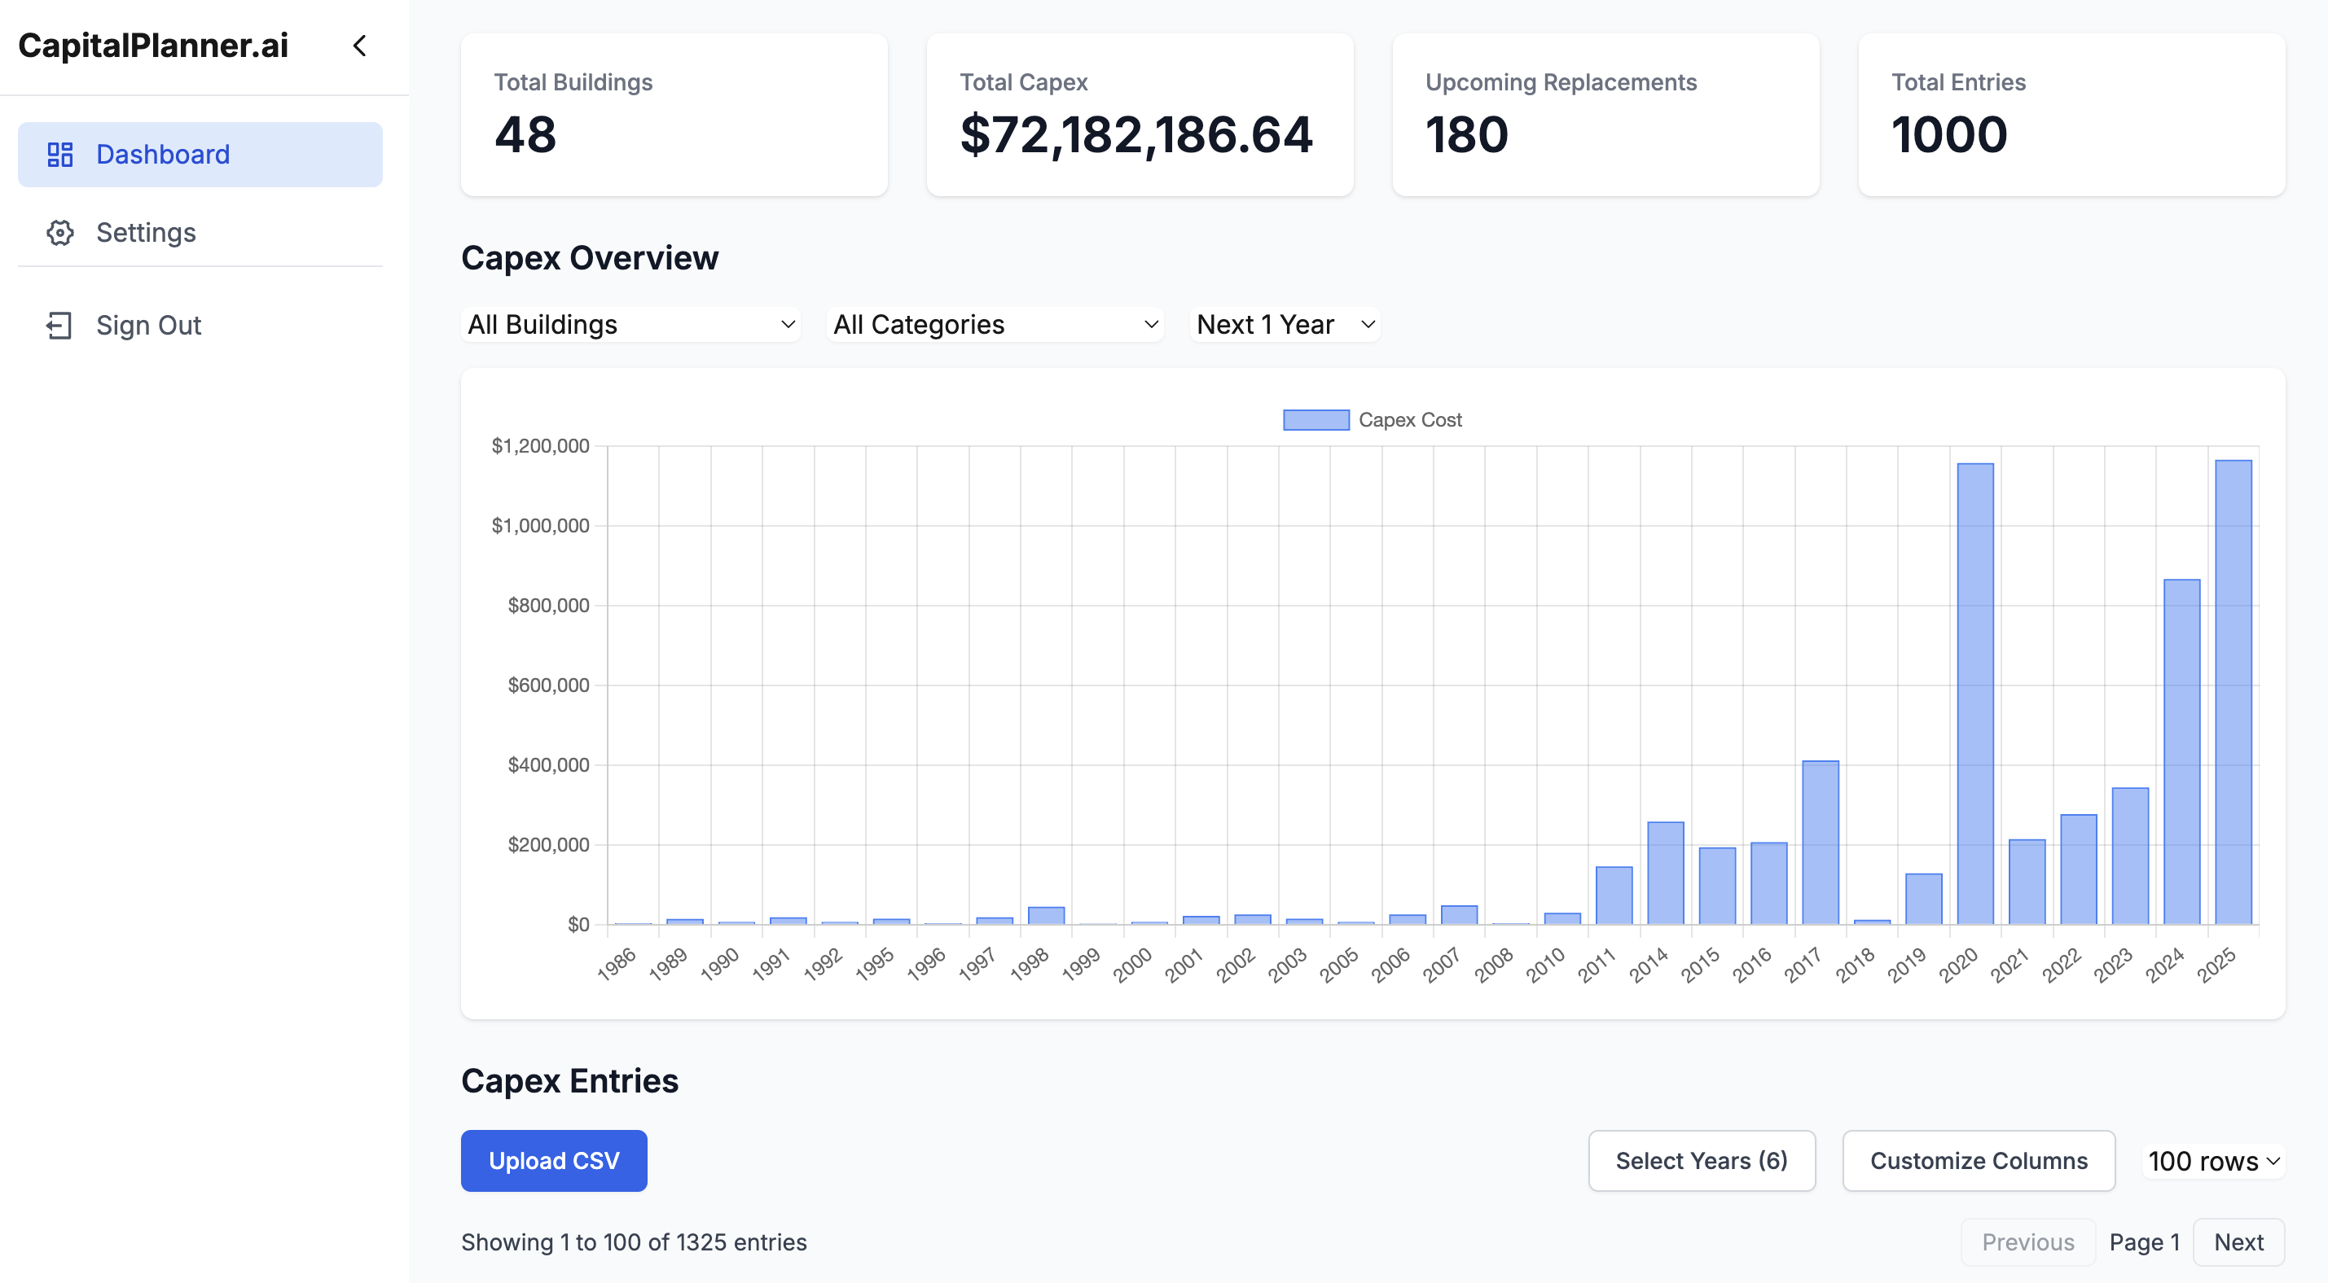Click Customize Columns

pos(1979,1160)
